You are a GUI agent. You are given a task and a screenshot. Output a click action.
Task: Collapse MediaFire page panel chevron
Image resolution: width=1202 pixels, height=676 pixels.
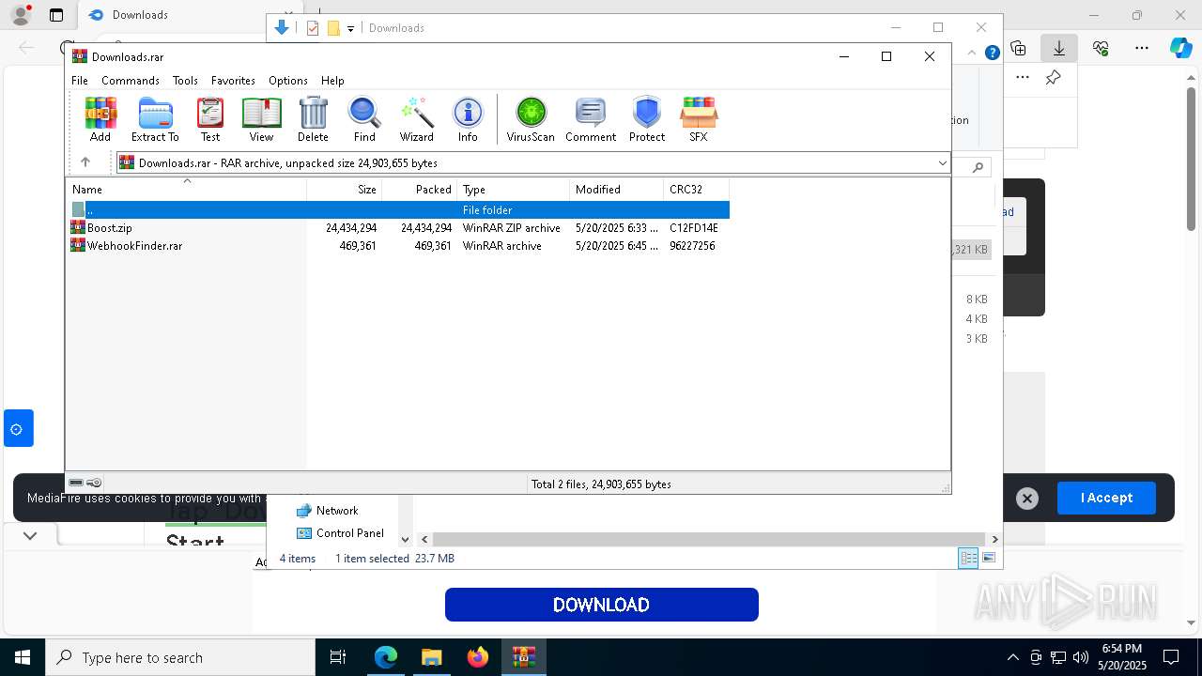click(30, 535)
